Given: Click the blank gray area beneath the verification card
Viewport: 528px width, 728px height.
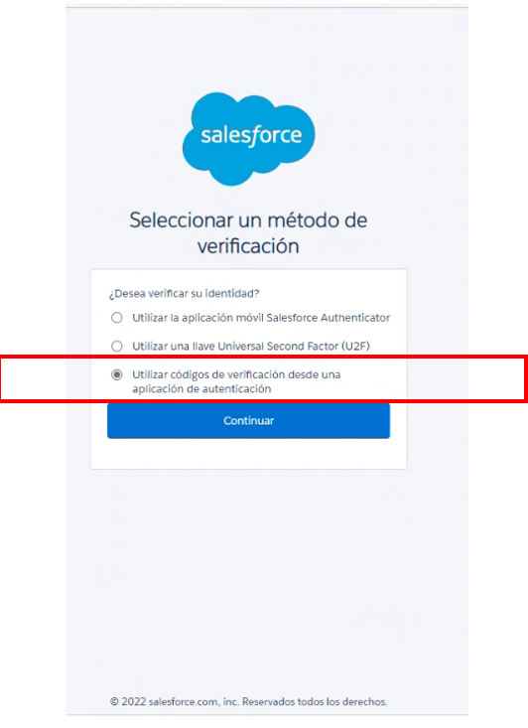Looking at the screenshot, I should tap(267, 580).
